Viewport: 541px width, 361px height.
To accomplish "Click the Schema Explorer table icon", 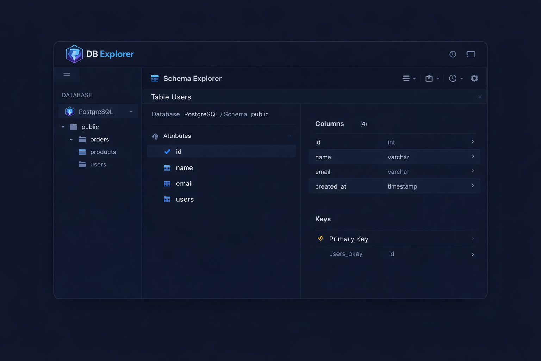I will [155, 78].
